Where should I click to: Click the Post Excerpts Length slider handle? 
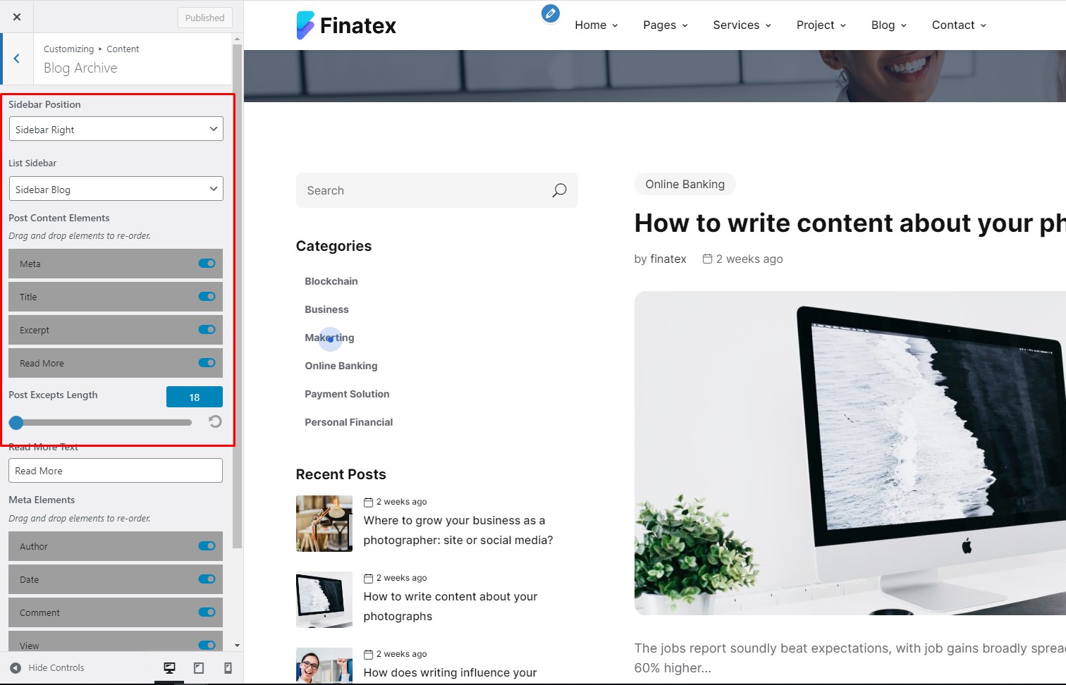point(16,423)
